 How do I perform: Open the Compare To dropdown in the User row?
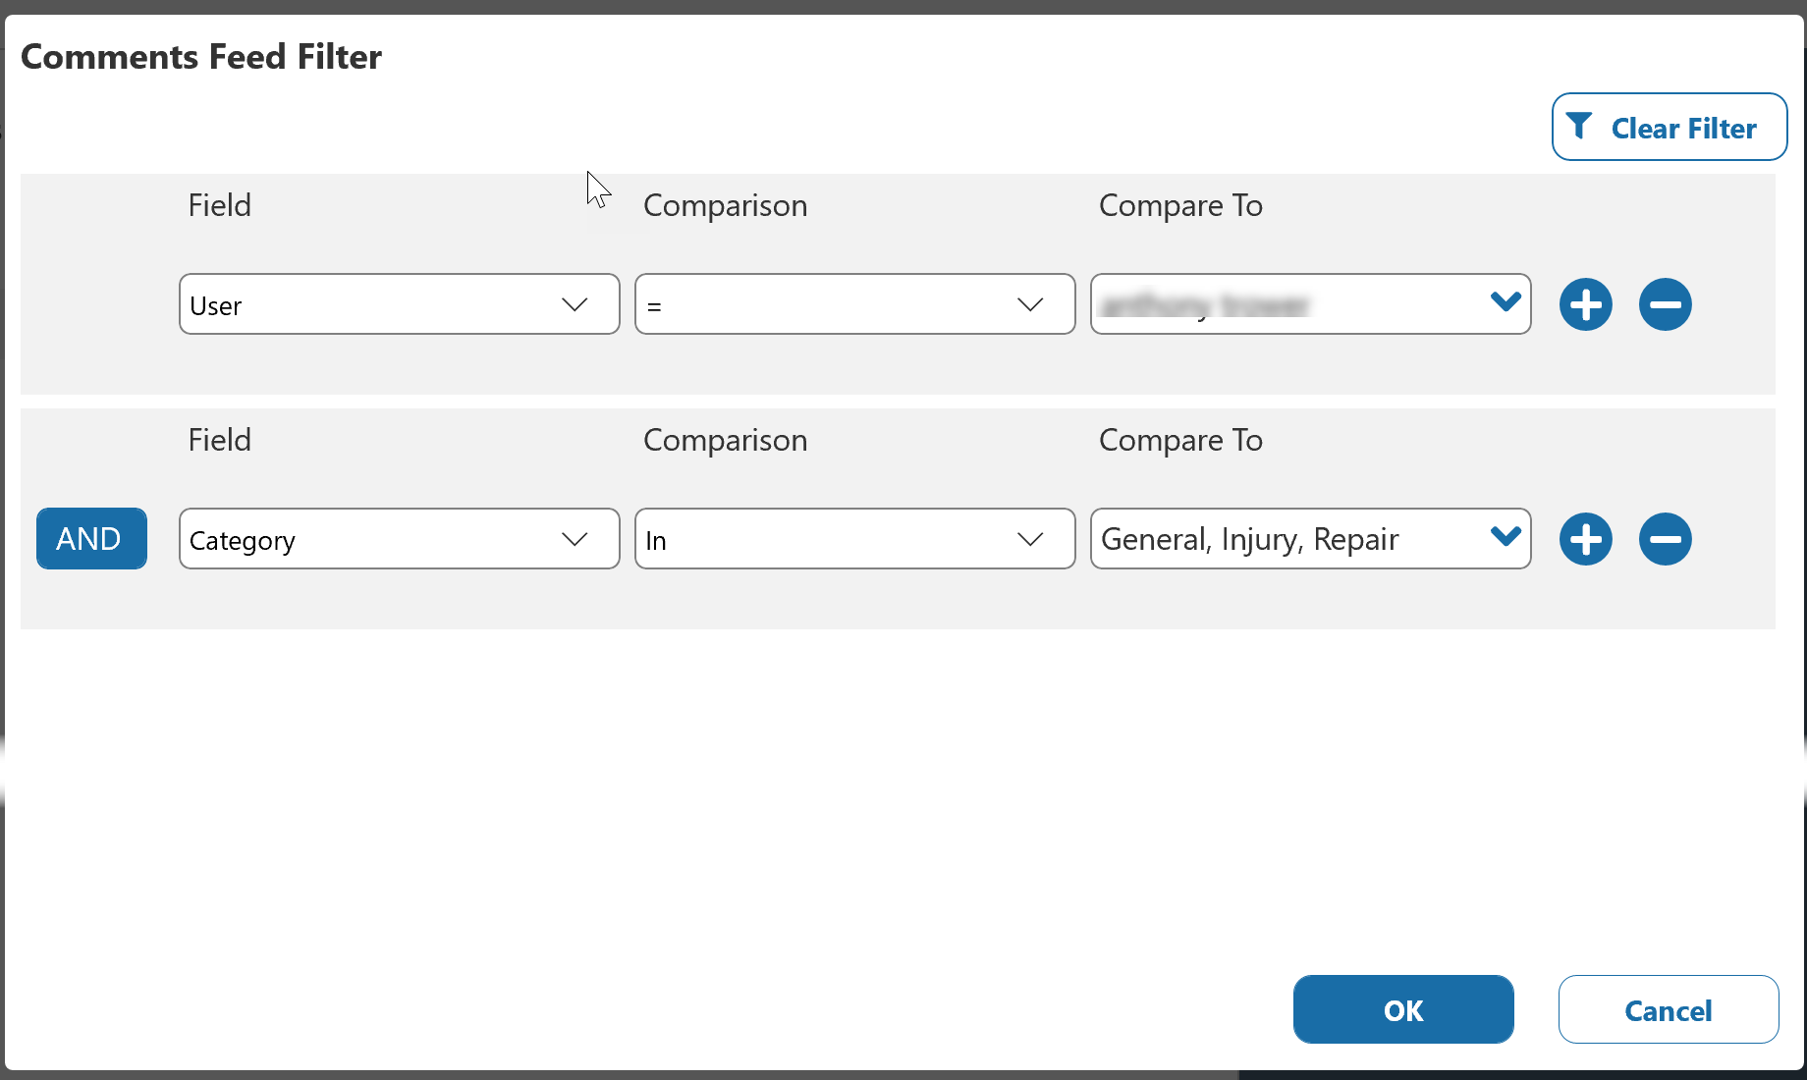pyautogui.click(x=1310, y=304)
